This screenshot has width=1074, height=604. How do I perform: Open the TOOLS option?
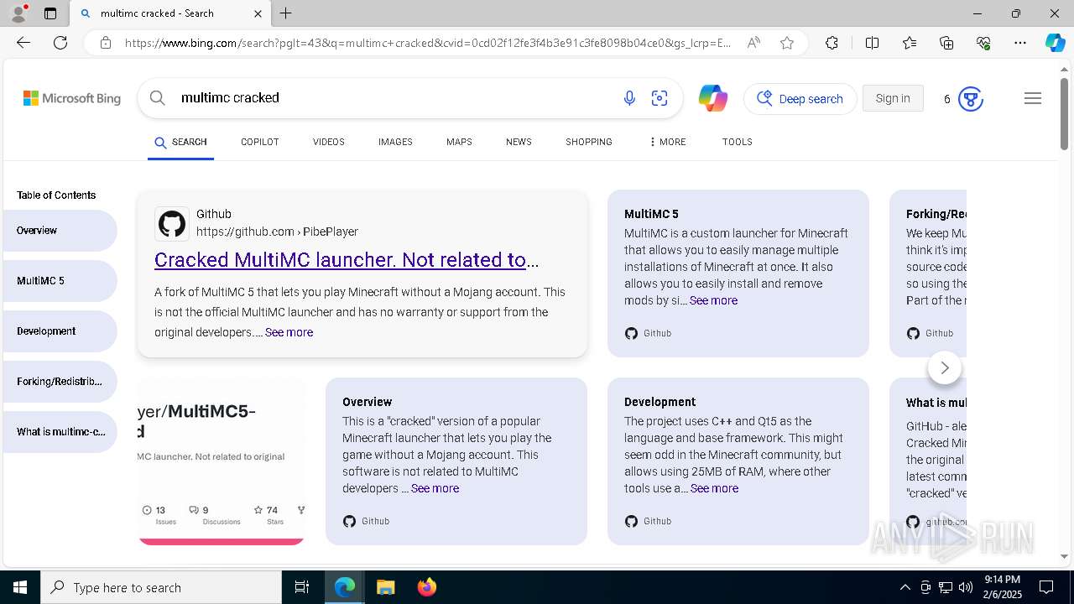(x=737, y=142)
